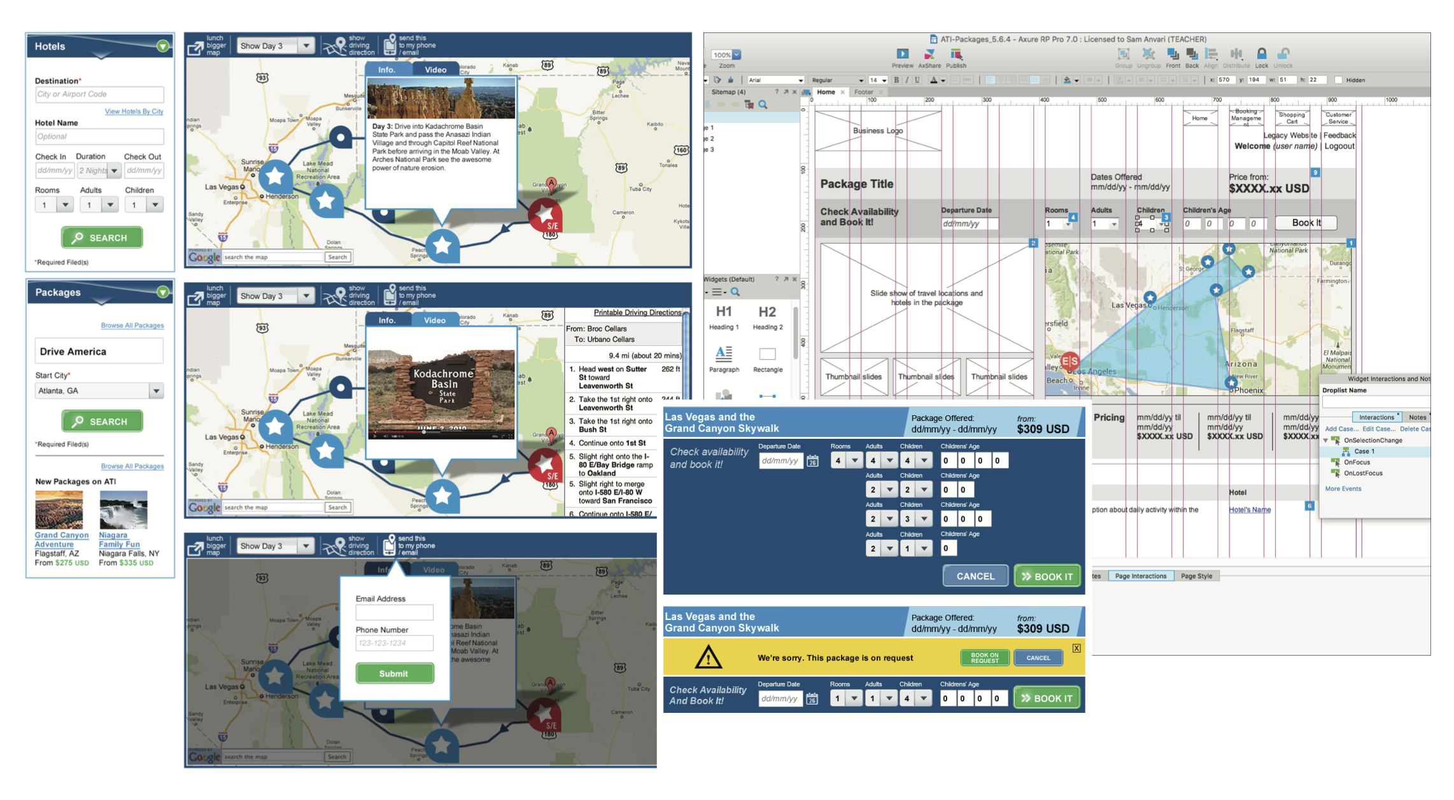
Task: Click the Lock icon in Axure toolbar
Action: point(1261,54)
